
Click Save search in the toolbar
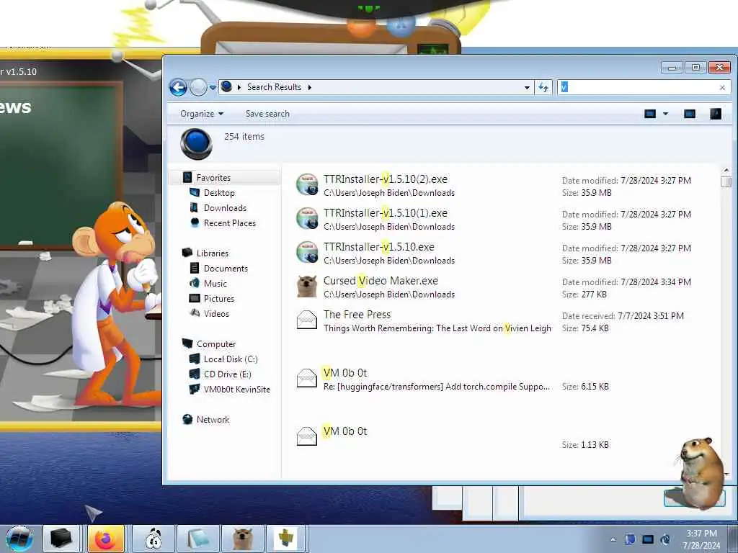[267, 114]
